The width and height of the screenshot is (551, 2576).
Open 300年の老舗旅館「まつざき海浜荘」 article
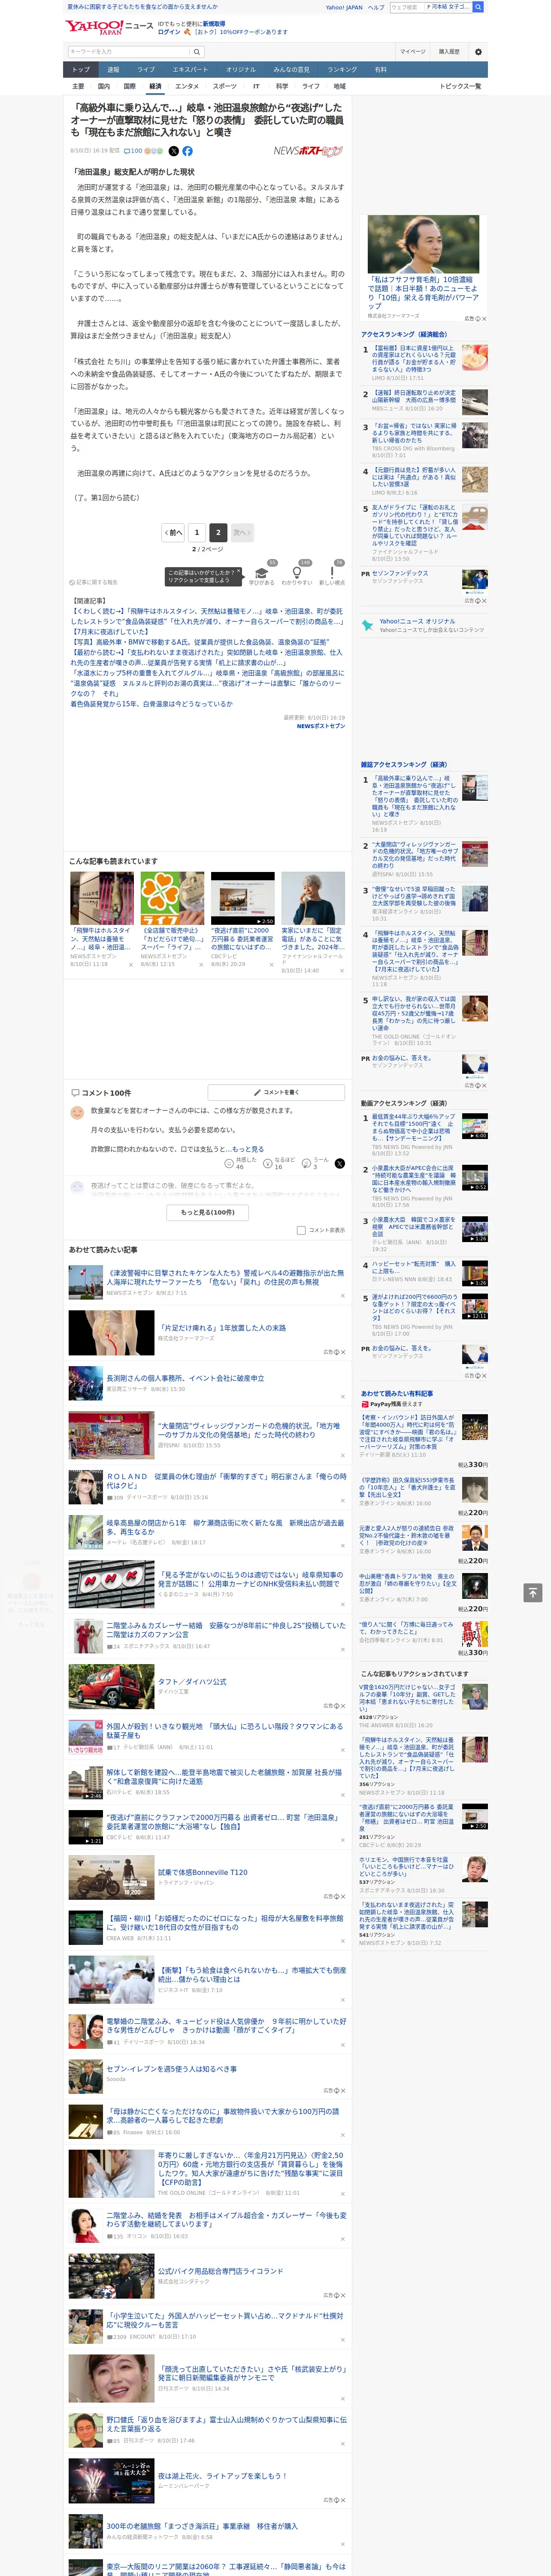click(x=202, y=2526)
